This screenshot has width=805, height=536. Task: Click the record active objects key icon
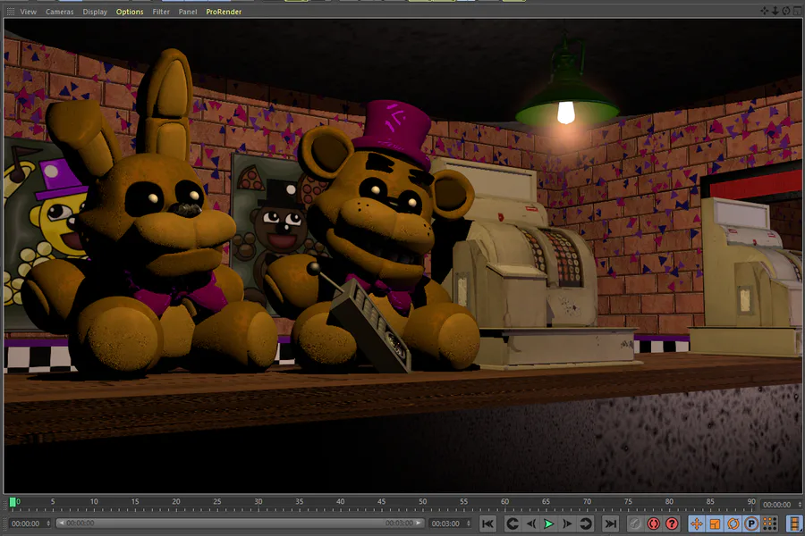tap(635, 523)
